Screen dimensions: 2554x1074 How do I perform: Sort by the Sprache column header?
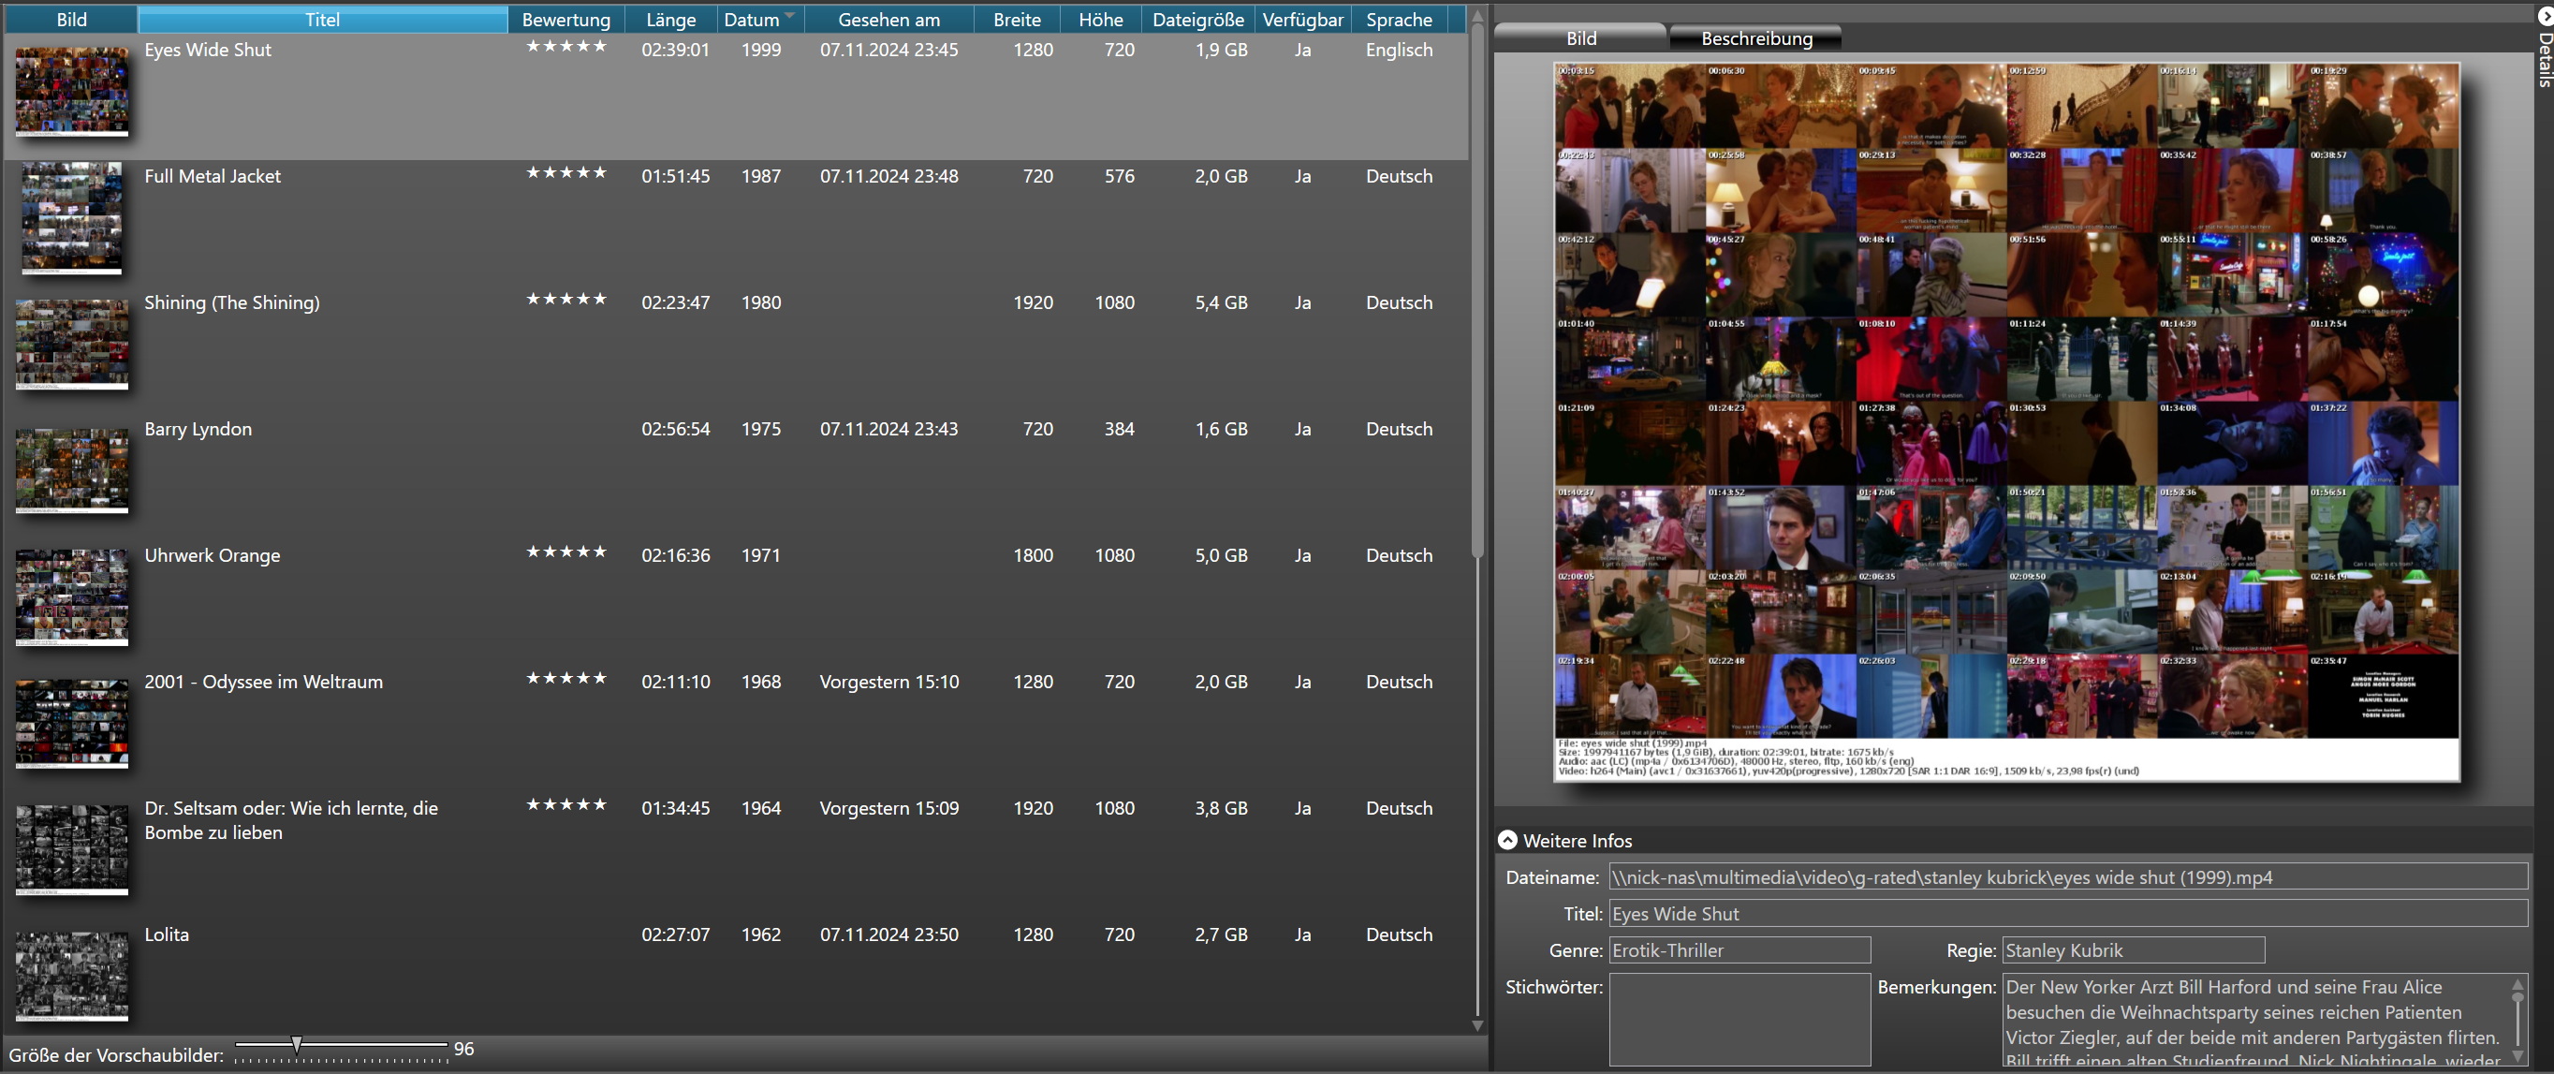pos(1398,19)
